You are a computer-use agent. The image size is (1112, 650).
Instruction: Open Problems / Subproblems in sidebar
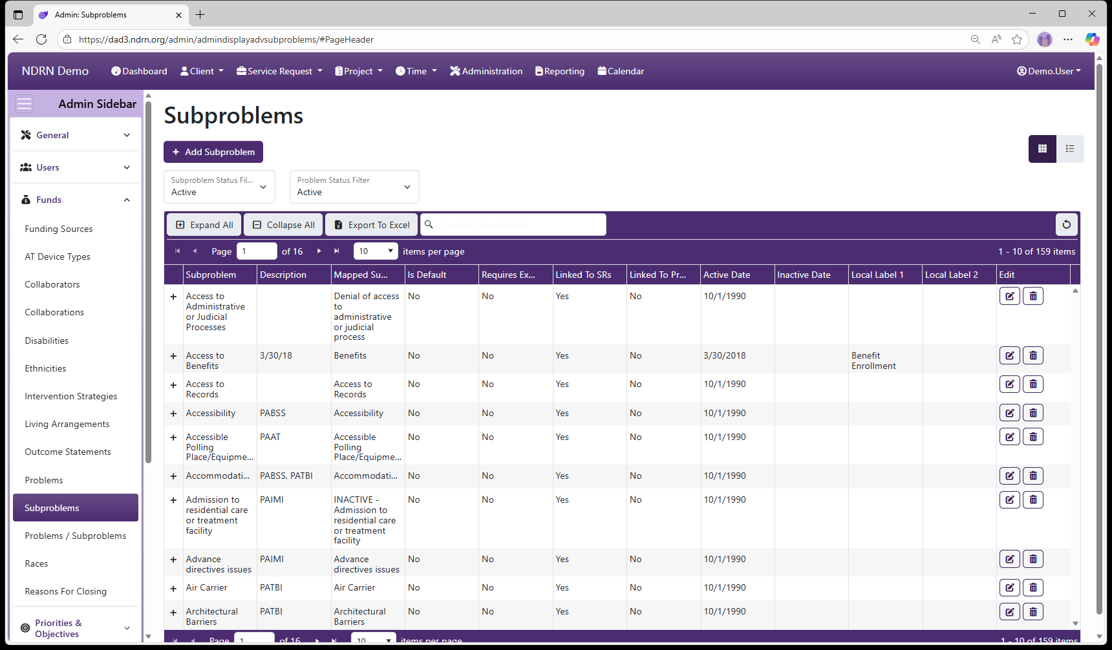[76, 536]
